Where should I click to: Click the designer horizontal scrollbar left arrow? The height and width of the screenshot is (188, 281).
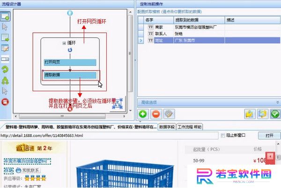(16, 116)
